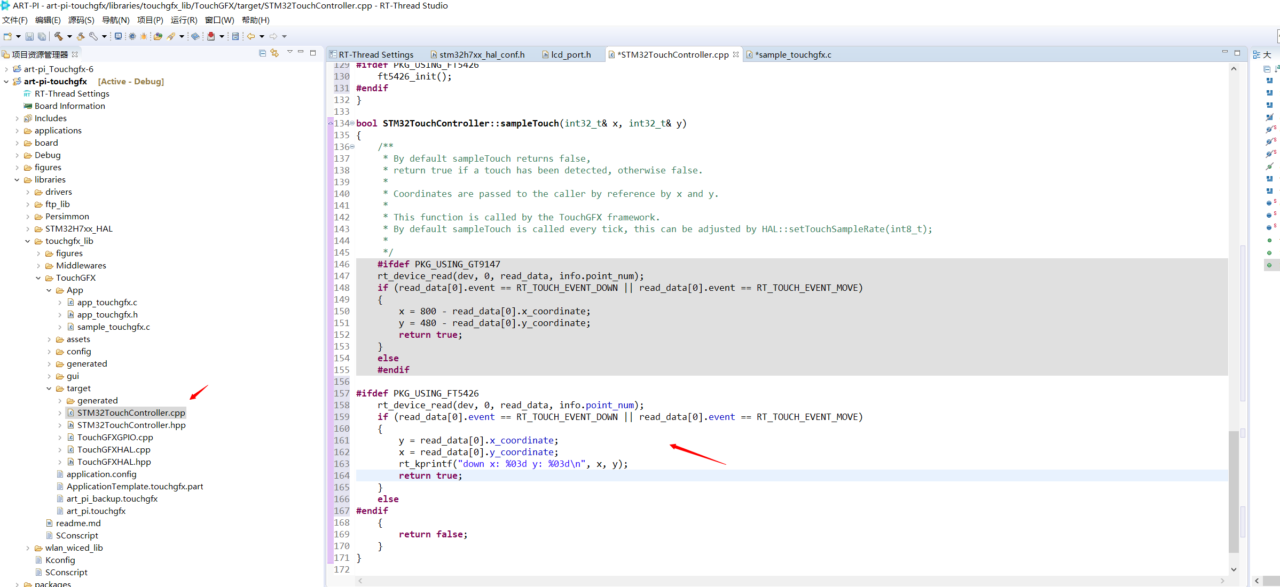Open the 帮助(H) menu
The height and width of the screenshot is (587, 1280).
tap(256, 20)
